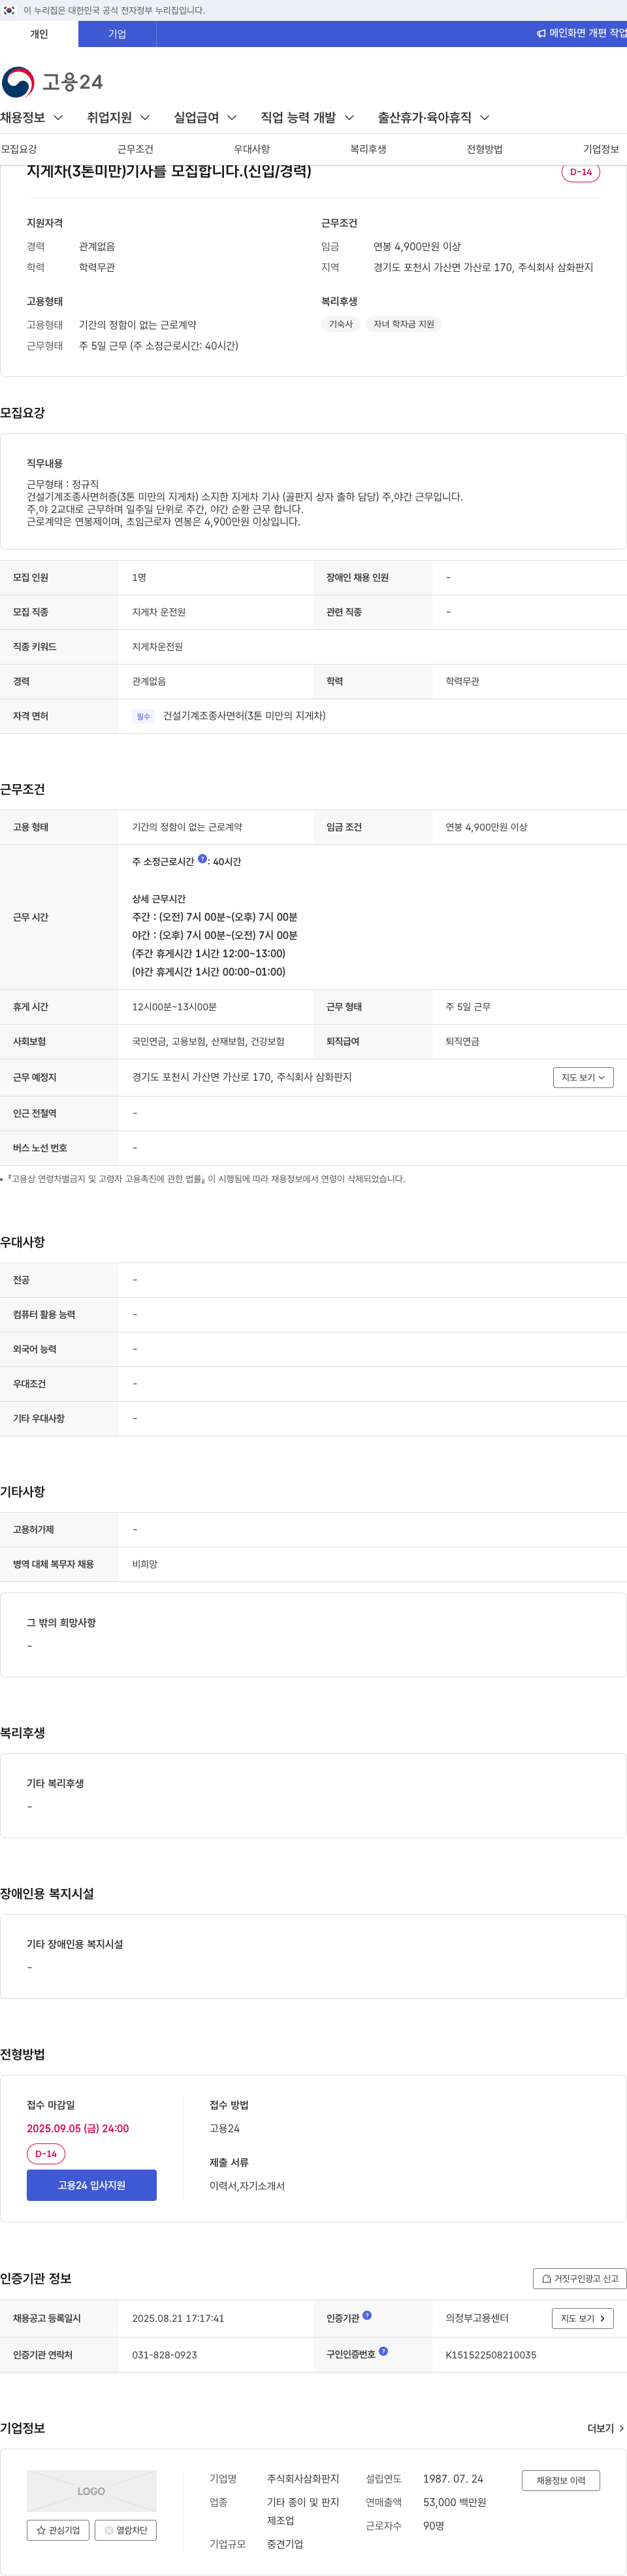Image resolution: width=627 pixels, height=2576 pixels.
Task: Jump to the 복리후생 section tab
Action: 368,149
